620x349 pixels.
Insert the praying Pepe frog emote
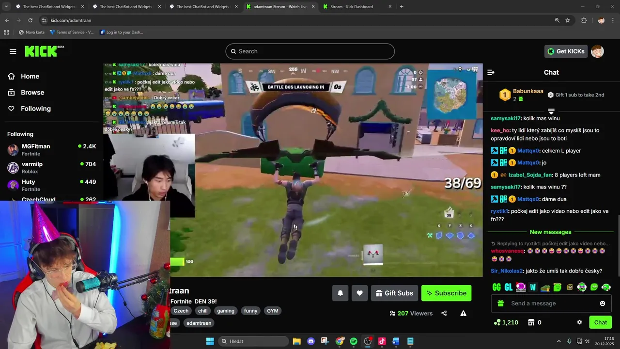pos(545,287)
